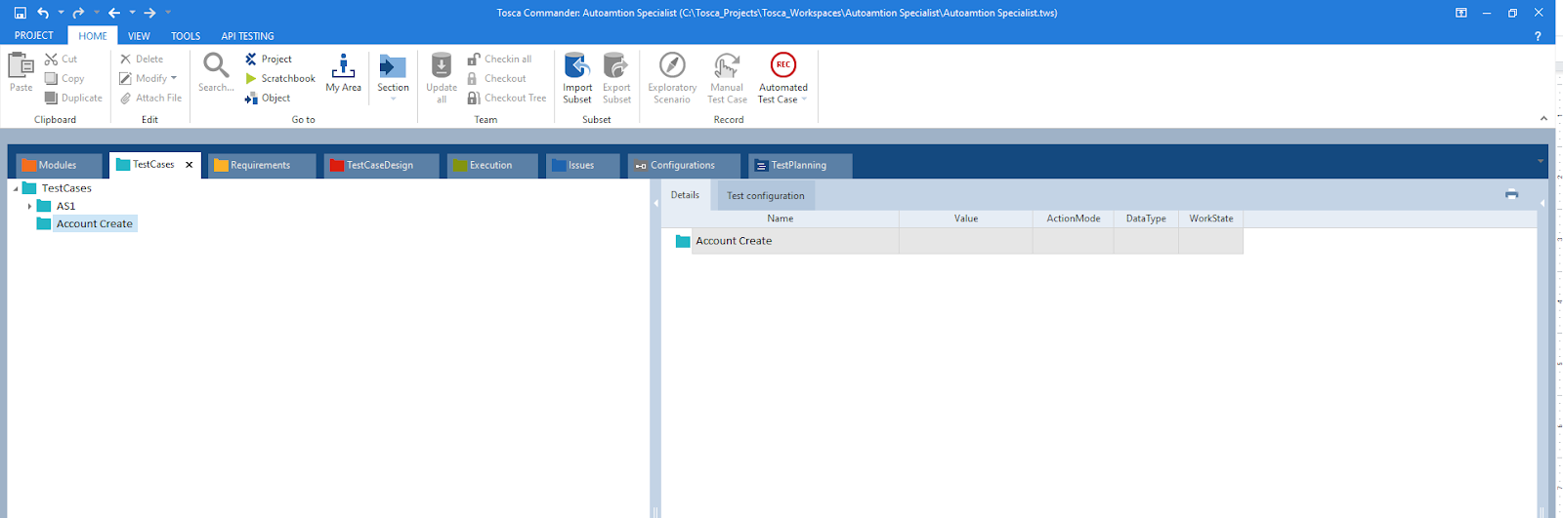Click Checkout Tree
The height and width of the screenshot is (518, 1563).
[x=506, y=98]
